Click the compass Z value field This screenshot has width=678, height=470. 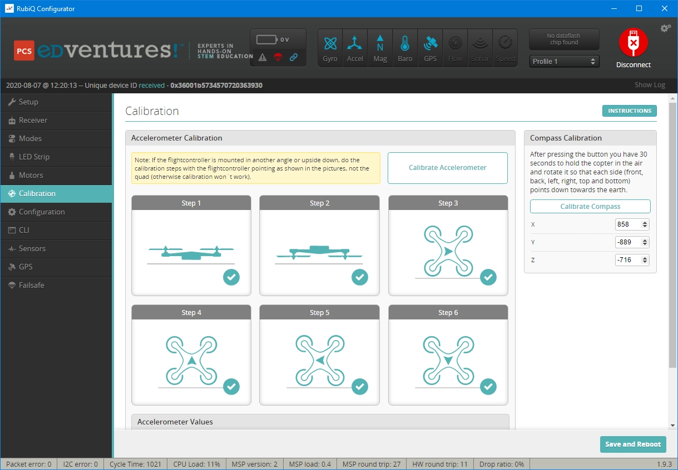point(632,260)
